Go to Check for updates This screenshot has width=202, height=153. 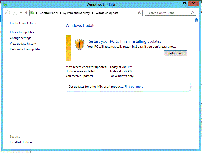click(x=22, y=32)
